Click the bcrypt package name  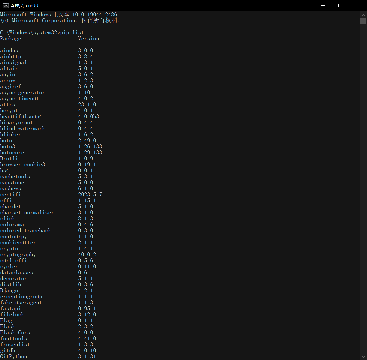tap(9, 111)
